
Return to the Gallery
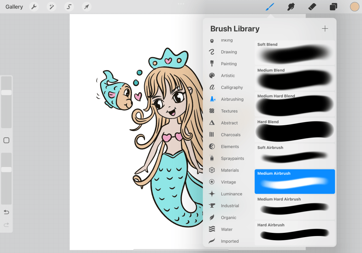(14, 7)
